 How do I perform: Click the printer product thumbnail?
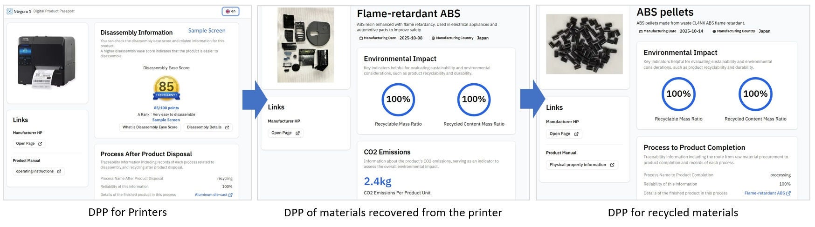[47, 63]
